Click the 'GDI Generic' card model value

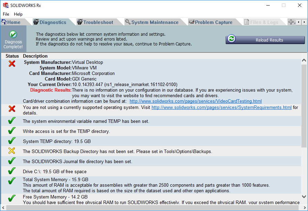[x=84, y=79]
